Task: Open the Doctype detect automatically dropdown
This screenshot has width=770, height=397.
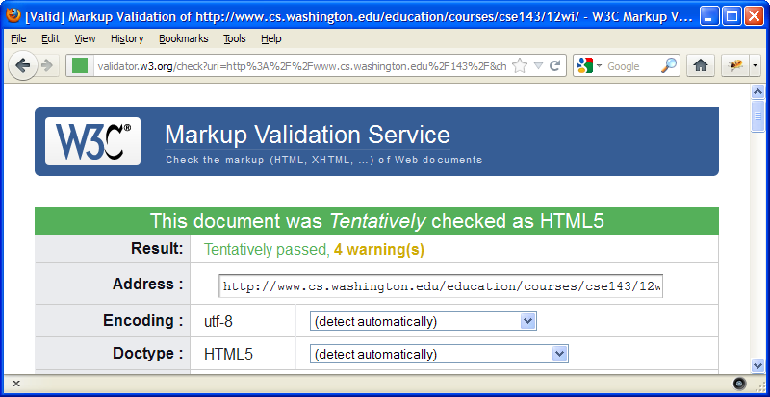Action: tap(439, 354)
